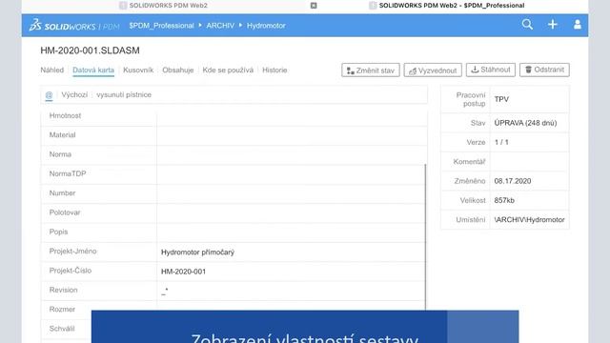The height and width of the screenshot is (343, 610).
Task: Download file with Stáhnout button
Action: coord(491,70)
